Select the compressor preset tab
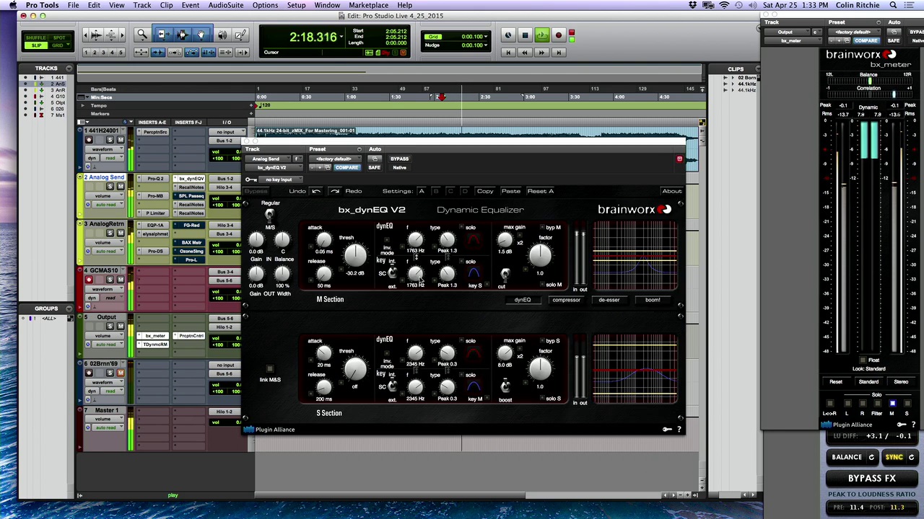 (566, 300)
